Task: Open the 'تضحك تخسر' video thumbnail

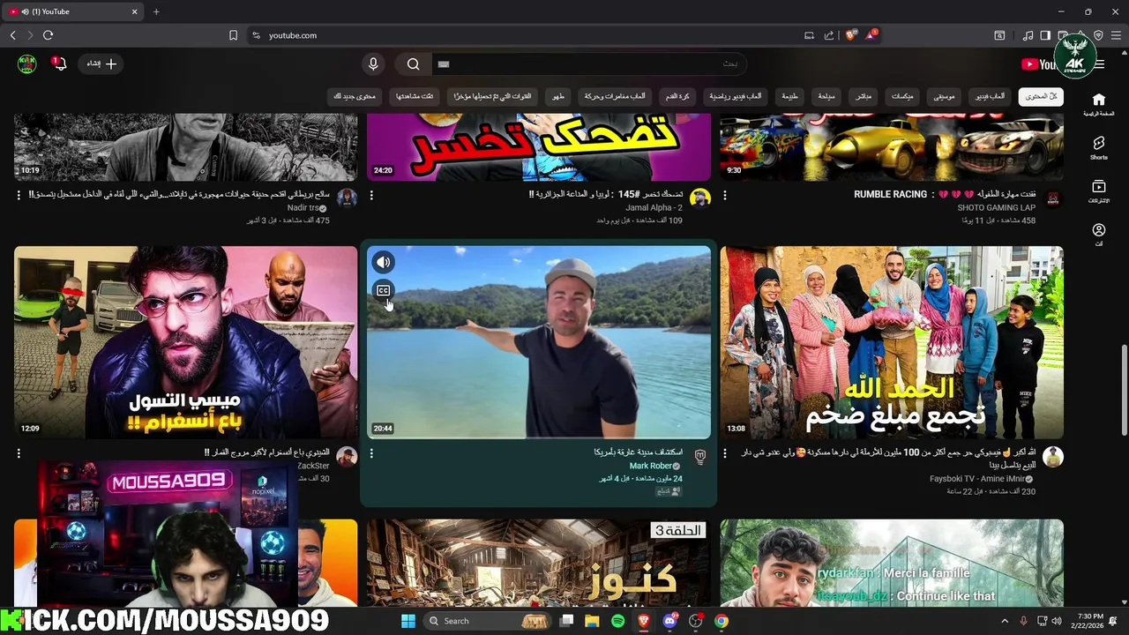Action: (539, 146)
